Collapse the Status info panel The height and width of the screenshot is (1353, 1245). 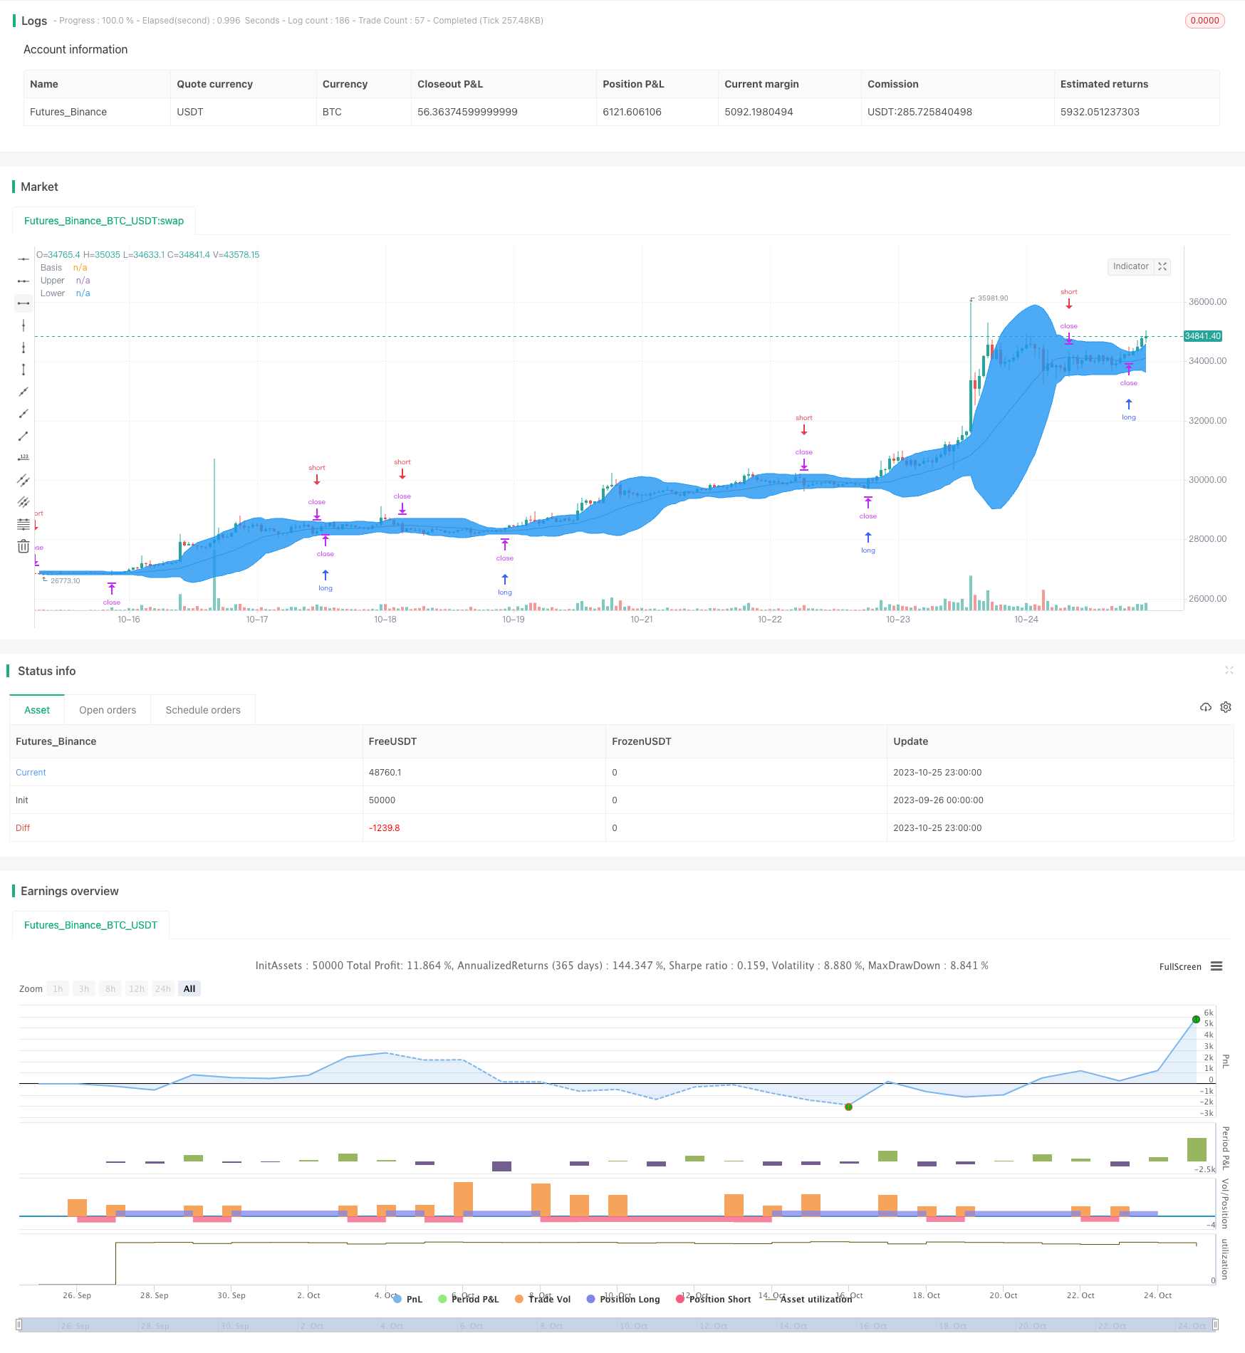[1229, 670]
